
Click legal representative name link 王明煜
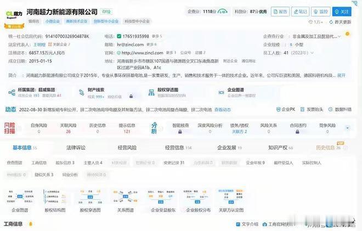click(39, 44)
